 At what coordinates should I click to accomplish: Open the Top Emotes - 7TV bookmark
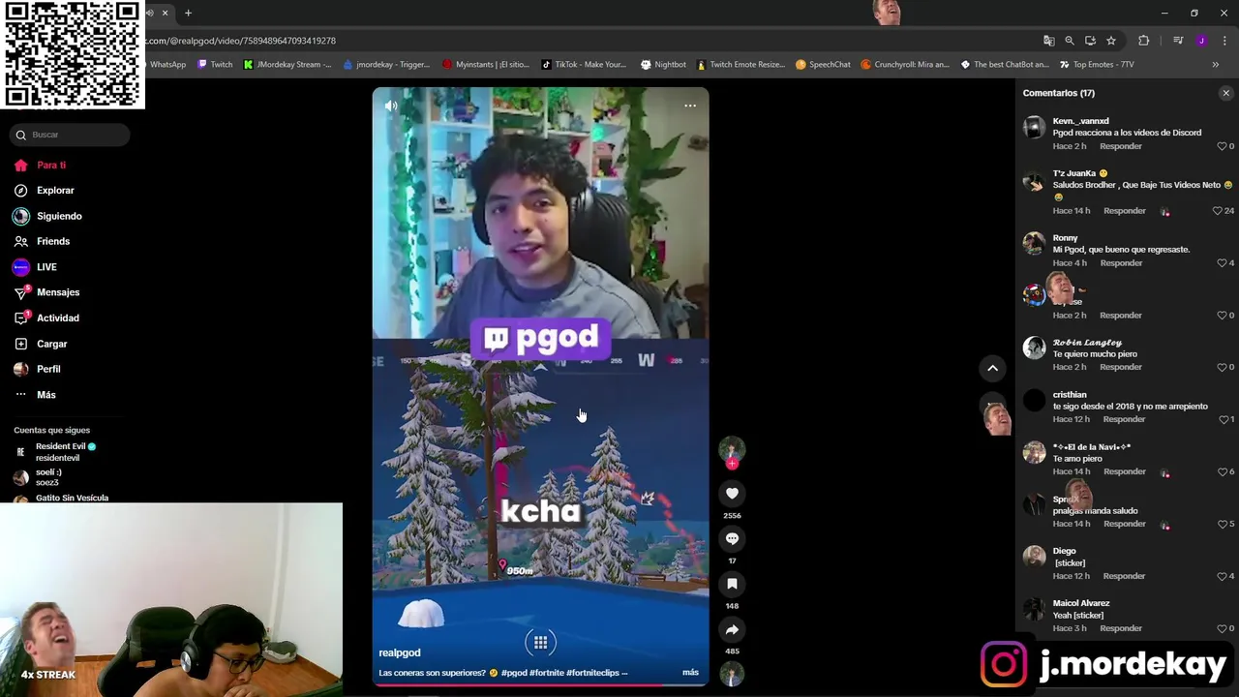pos(1097,65)
